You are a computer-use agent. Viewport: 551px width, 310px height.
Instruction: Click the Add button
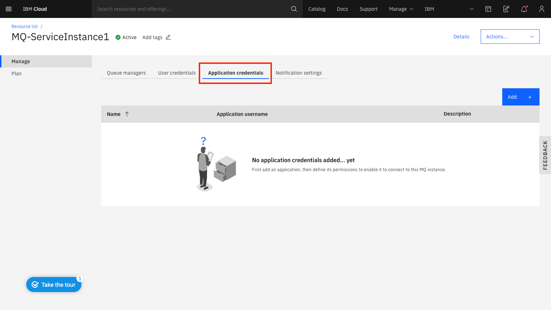521,97
